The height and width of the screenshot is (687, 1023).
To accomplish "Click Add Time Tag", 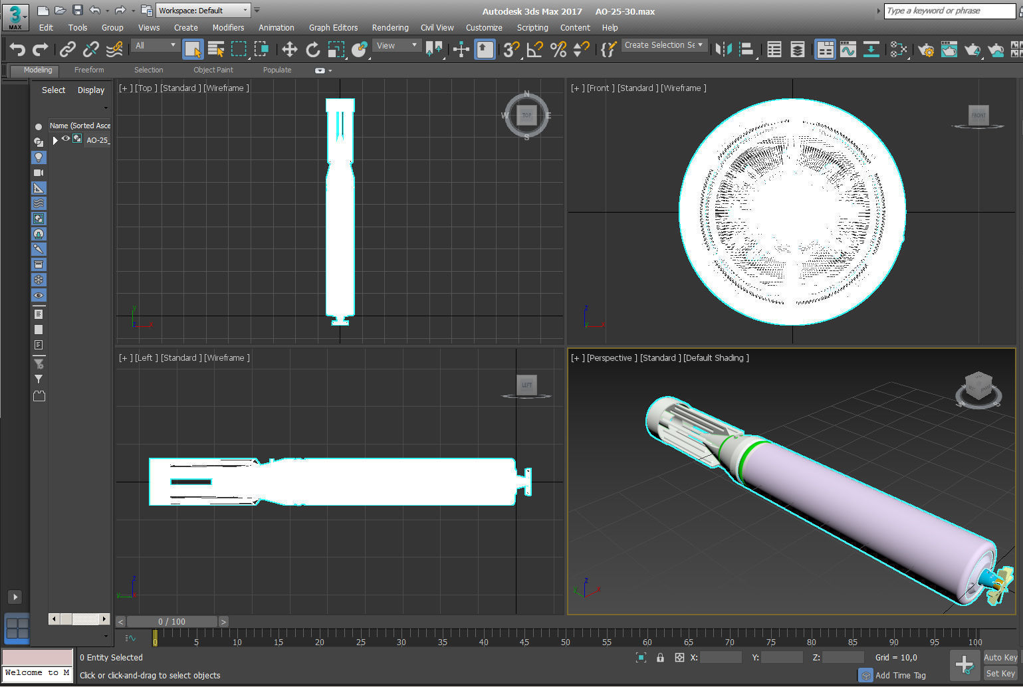I will pyautogui.click(x=900, y=675).
